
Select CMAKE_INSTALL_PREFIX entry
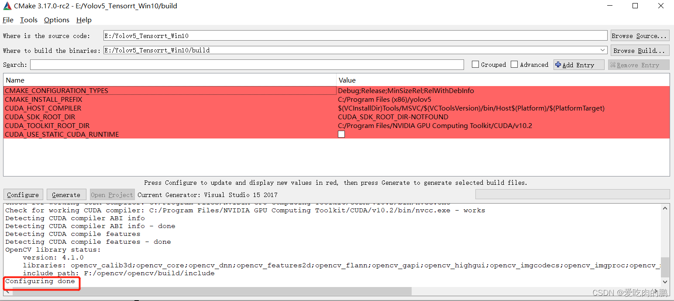(170, 100)
